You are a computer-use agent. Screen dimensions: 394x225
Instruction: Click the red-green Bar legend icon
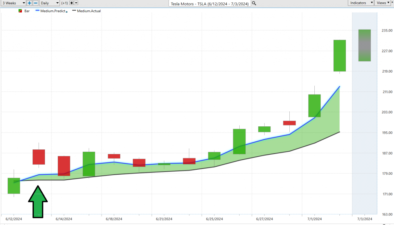[20, 11]
